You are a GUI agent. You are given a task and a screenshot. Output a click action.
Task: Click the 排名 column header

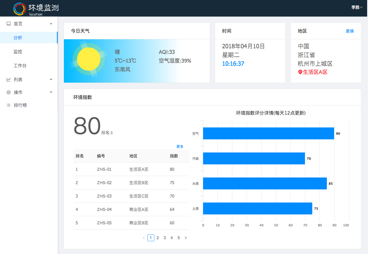coord(80,156)
